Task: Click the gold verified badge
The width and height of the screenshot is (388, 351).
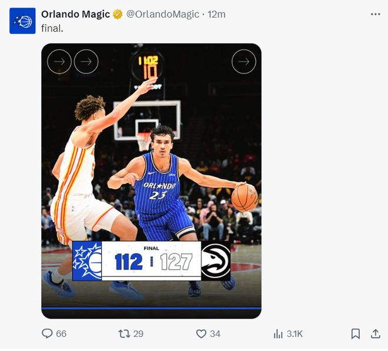Action: 118,14
